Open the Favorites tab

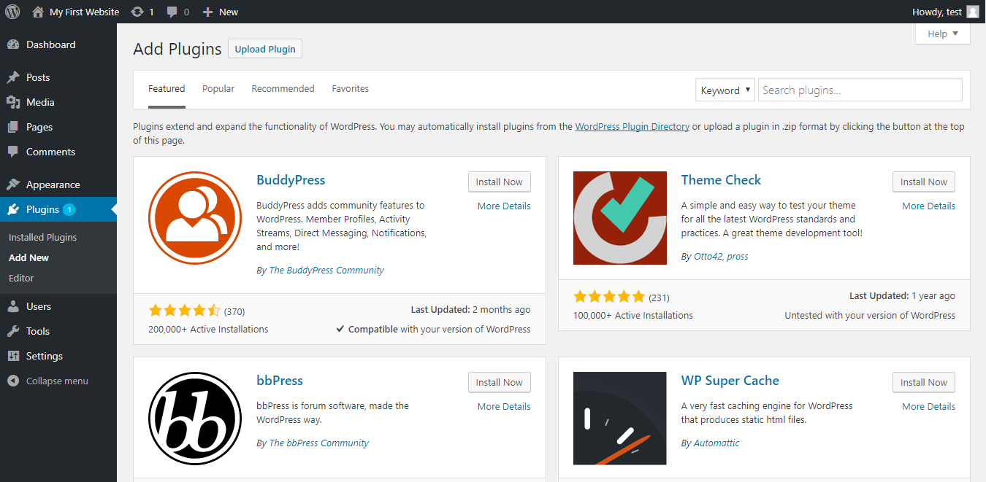[350, 88]
